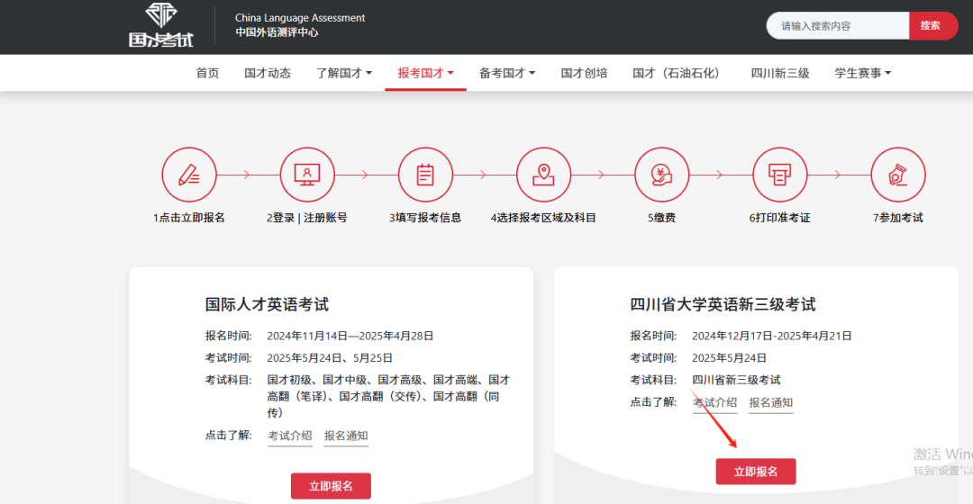Screen dimensions: 973x504
Task: Click the 7参加考试 step label
Action: coord(898,218)
